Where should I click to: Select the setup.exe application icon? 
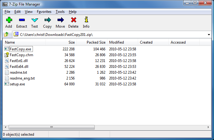tap(7, 84)
